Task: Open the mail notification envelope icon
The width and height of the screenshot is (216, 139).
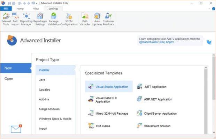Action: [16, 129]
